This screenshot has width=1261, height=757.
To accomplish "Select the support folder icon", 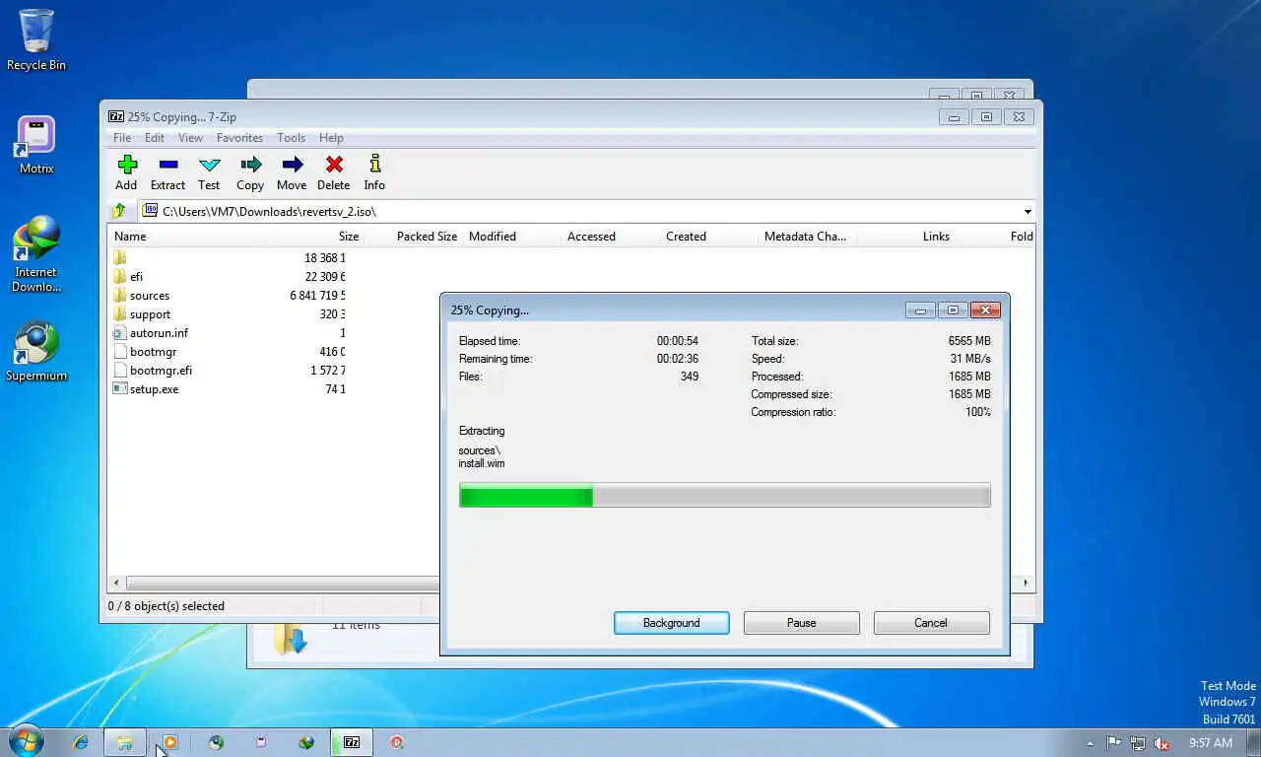I will [x=120, y=314].
